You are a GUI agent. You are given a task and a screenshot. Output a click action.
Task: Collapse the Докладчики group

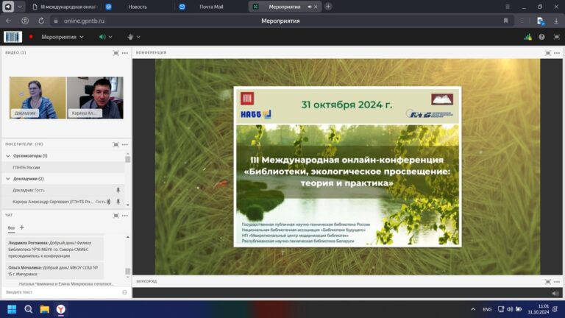tap(8, 179)
